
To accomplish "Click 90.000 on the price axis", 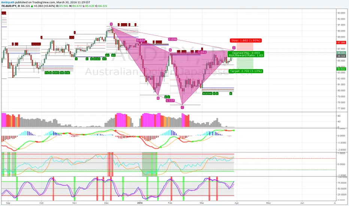I will tap(342, 31).
